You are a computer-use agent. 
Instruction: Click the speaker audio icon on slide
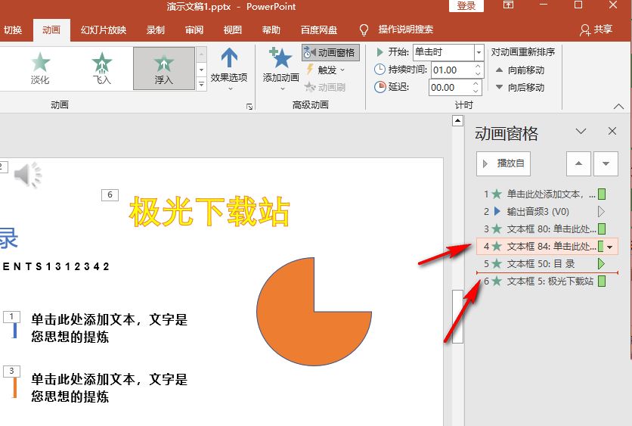tap(27, 176)
